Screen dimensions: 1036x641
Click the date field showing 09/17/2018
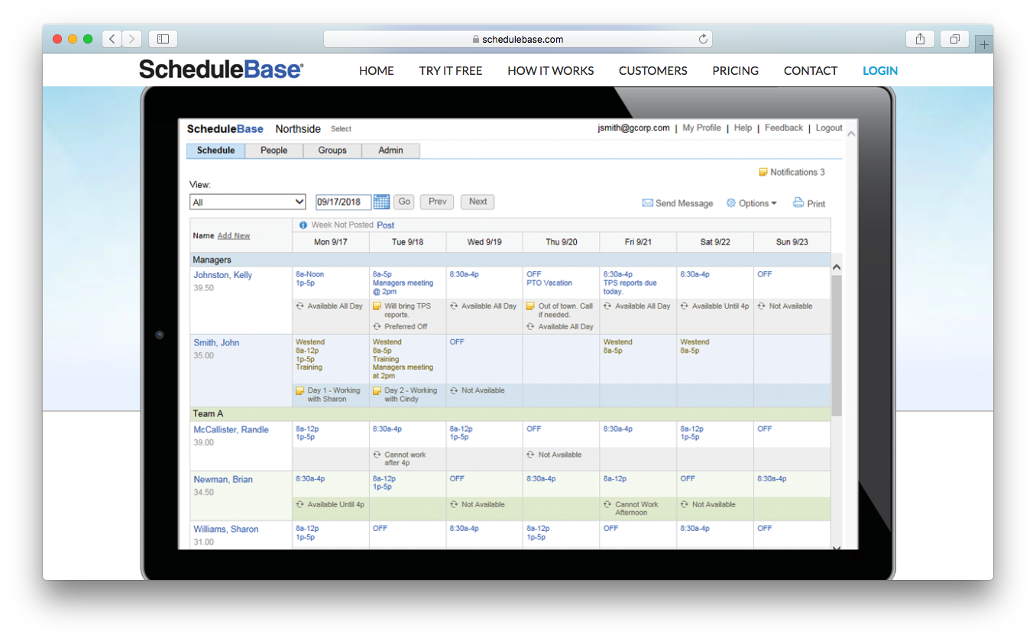click(x=343, y=202)
